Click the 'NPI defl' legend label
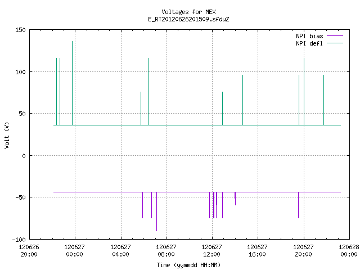The height and width of the screenshot is (270, 360). tap(309, 43)
